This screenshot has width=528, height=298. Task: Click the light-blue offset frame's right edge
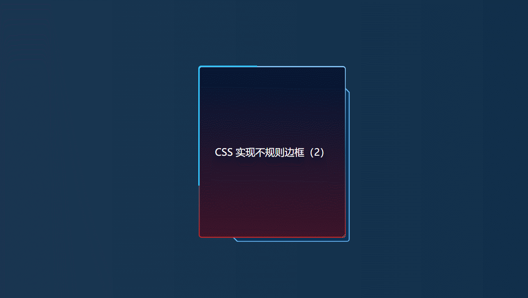pos(349,165)
